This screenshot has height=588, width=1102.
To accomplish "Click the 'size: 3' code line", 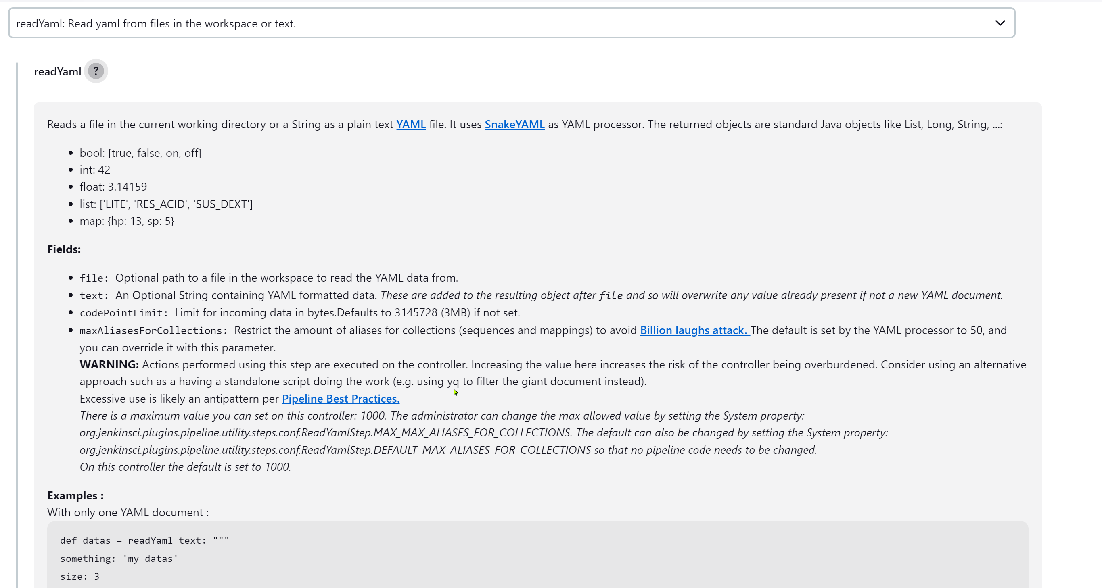I will coord(79,576).
